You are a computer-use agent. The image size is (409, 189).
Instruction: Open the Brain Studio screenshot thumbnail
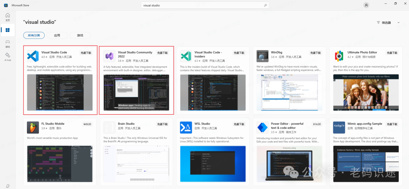tap(136, 164)
